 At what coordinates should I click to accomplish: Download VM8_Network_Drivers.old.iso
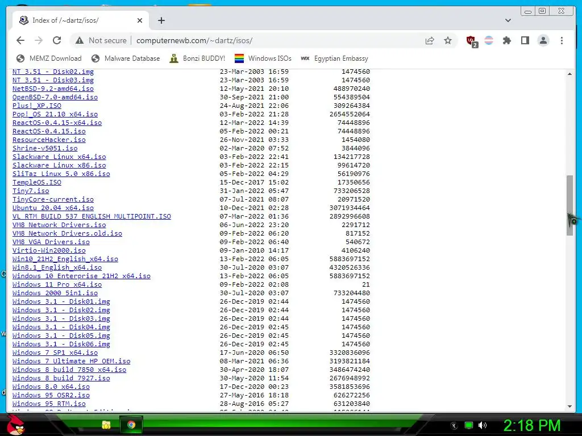point(67,233)
